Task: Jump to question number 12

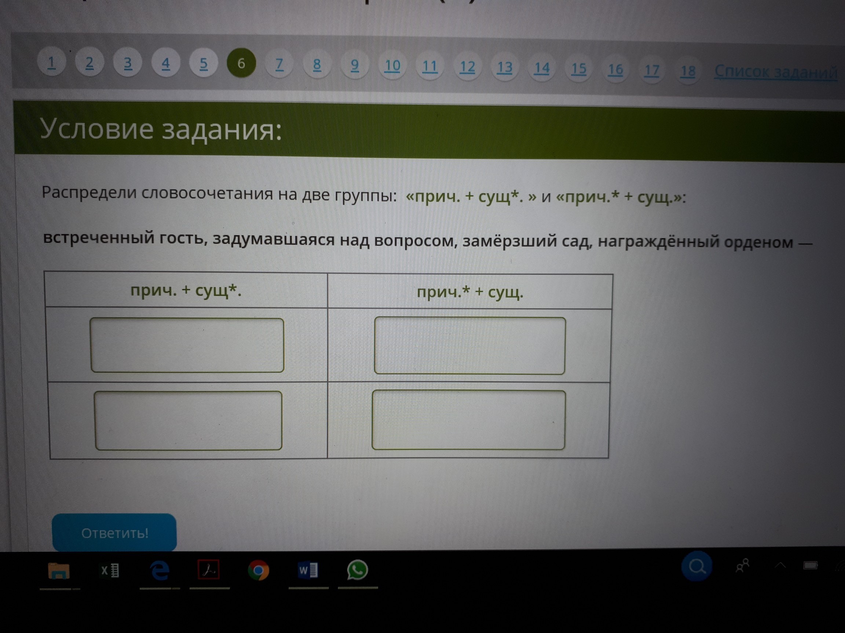Action: (x=467, y=67)
